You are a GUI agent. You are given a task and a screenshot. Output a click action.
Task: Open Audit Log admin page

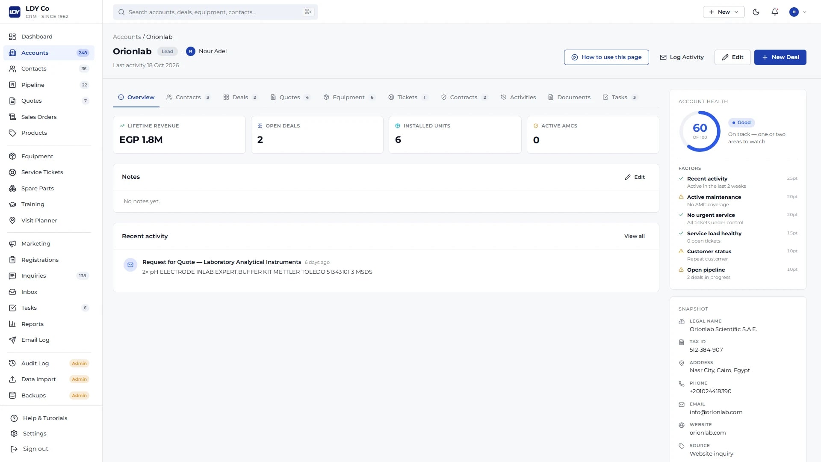pyautogui.click(x=49, y=363)
